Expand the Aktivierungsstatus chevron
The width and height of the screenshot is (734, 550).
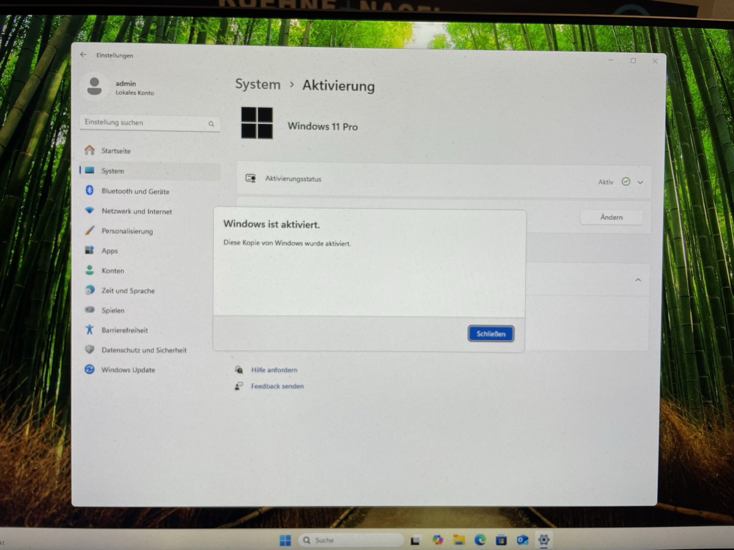(x=640, y=182)
